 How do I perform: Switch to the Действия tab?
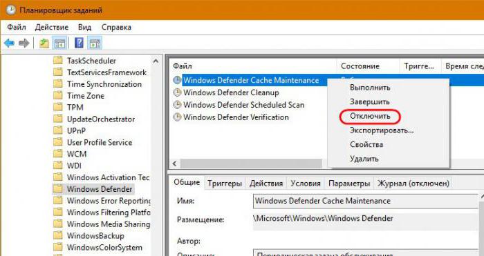click(266, 184)
